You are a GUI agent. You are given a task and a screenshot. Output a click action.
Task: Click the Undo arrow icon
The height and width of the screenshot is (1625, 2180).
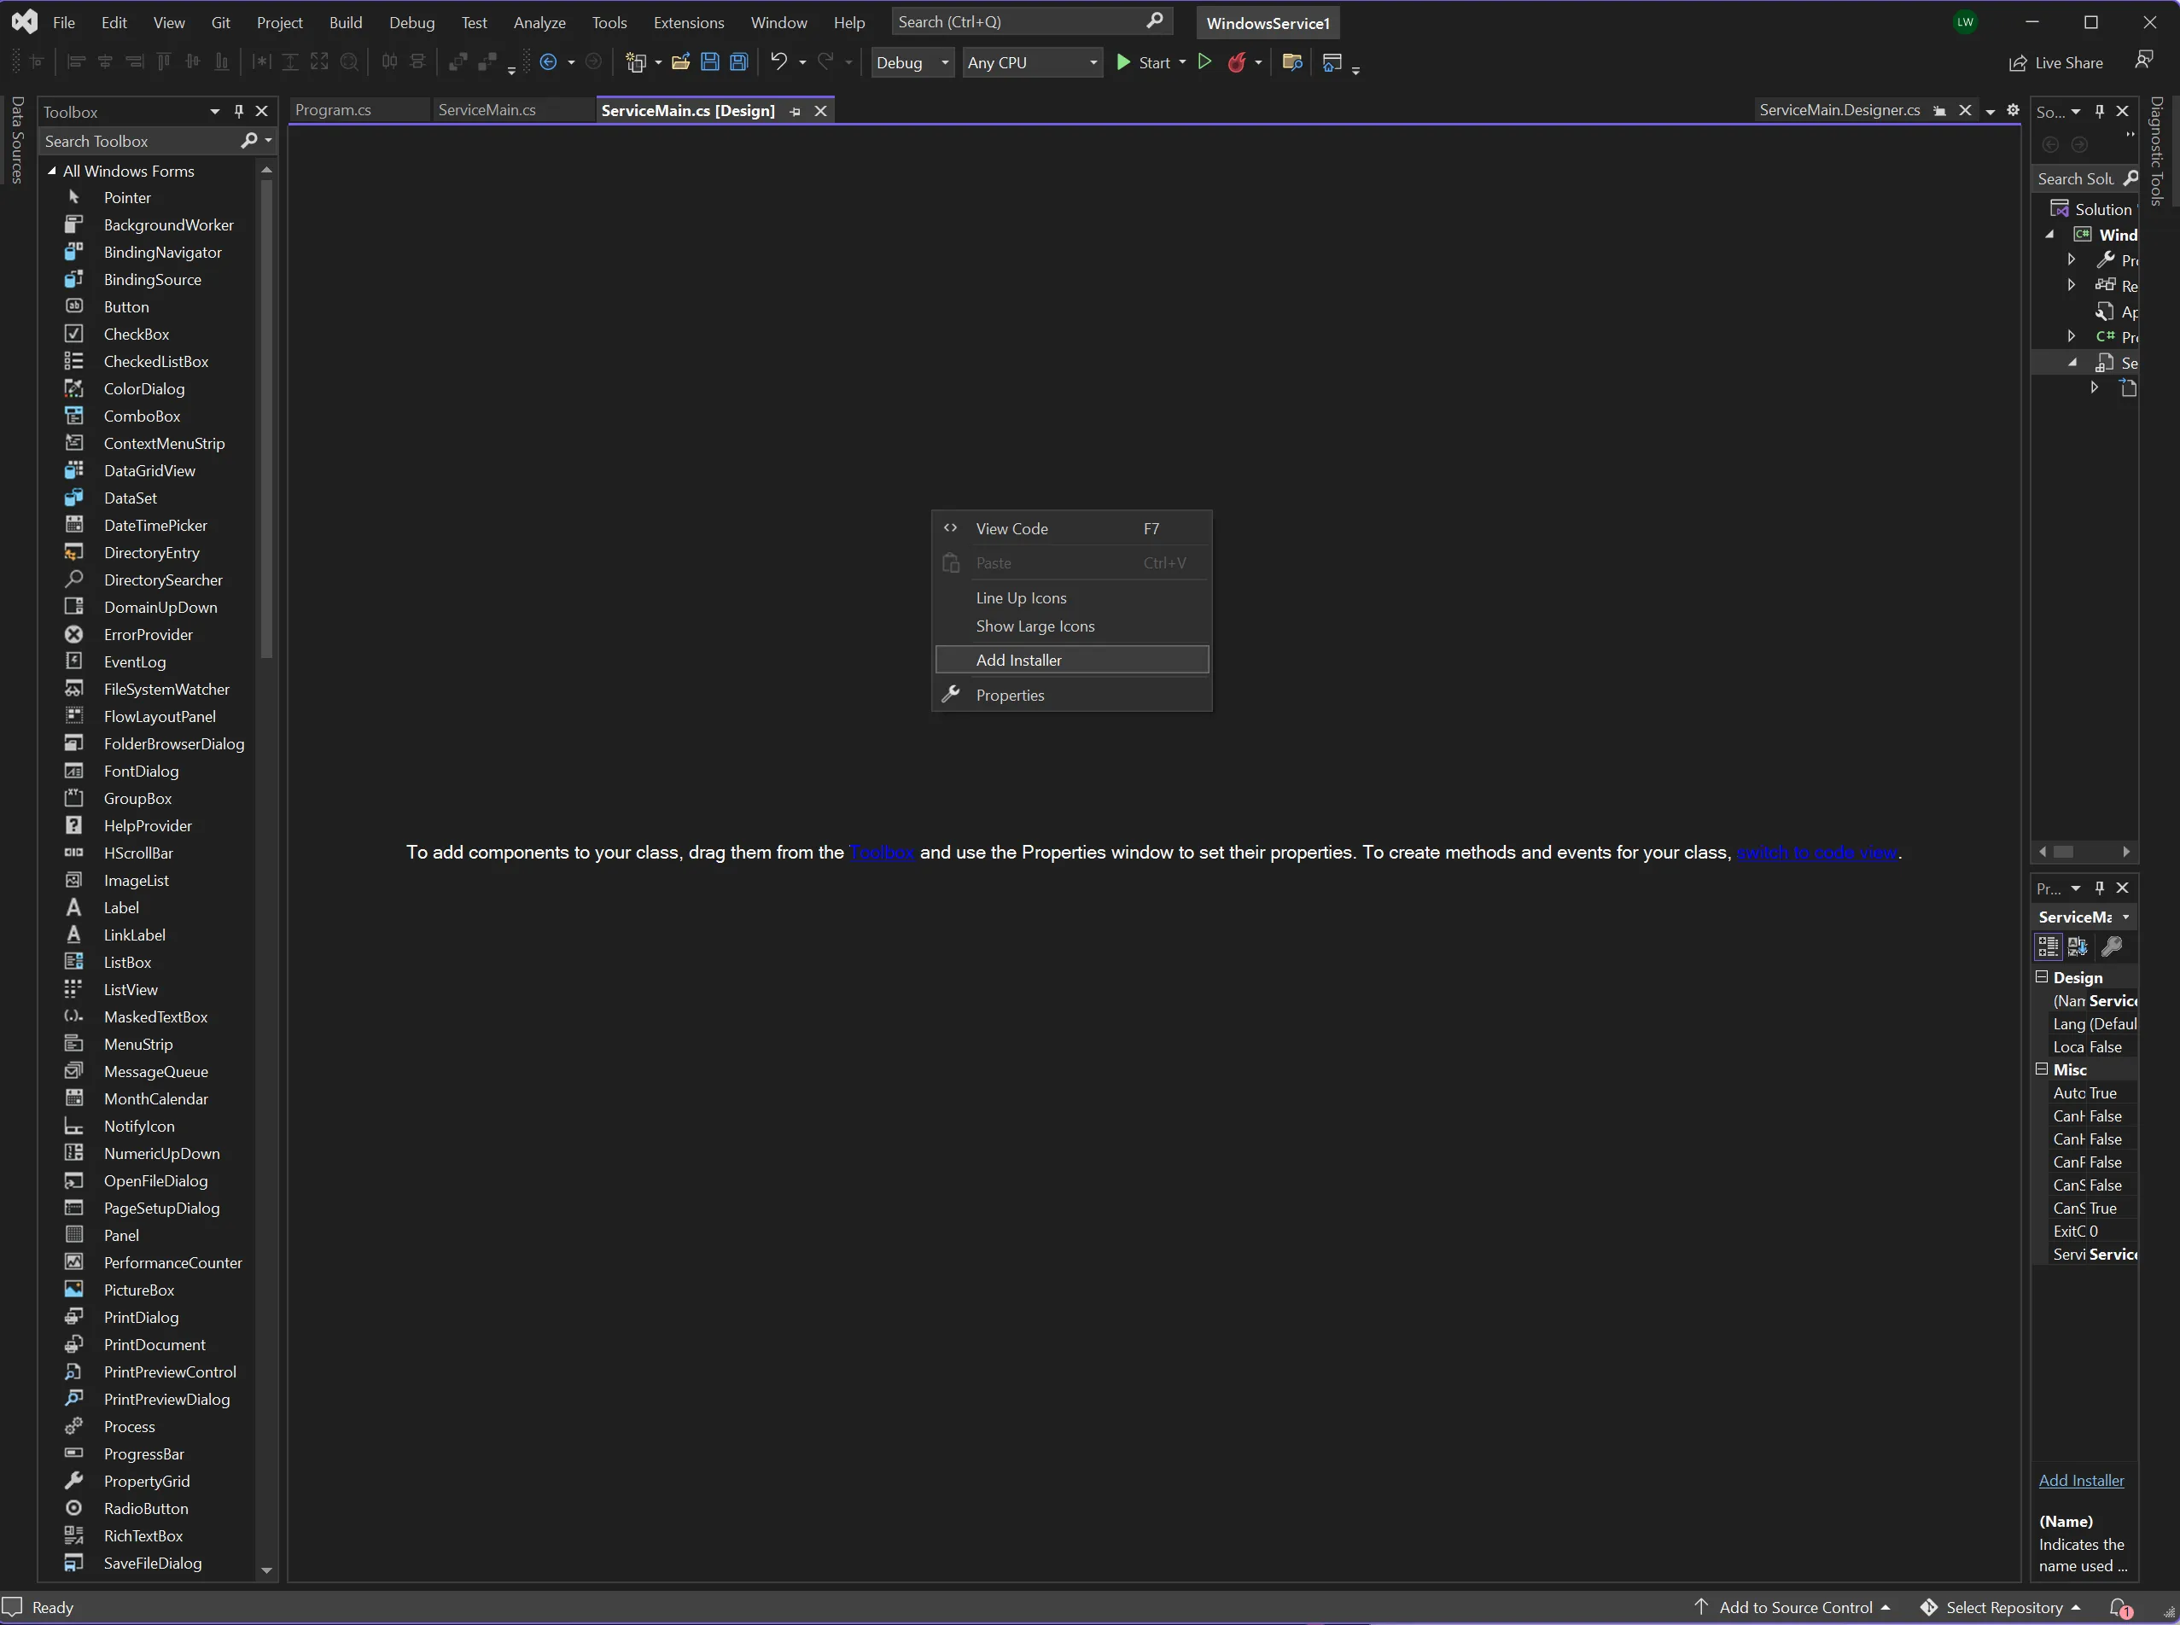coord(778,61)
